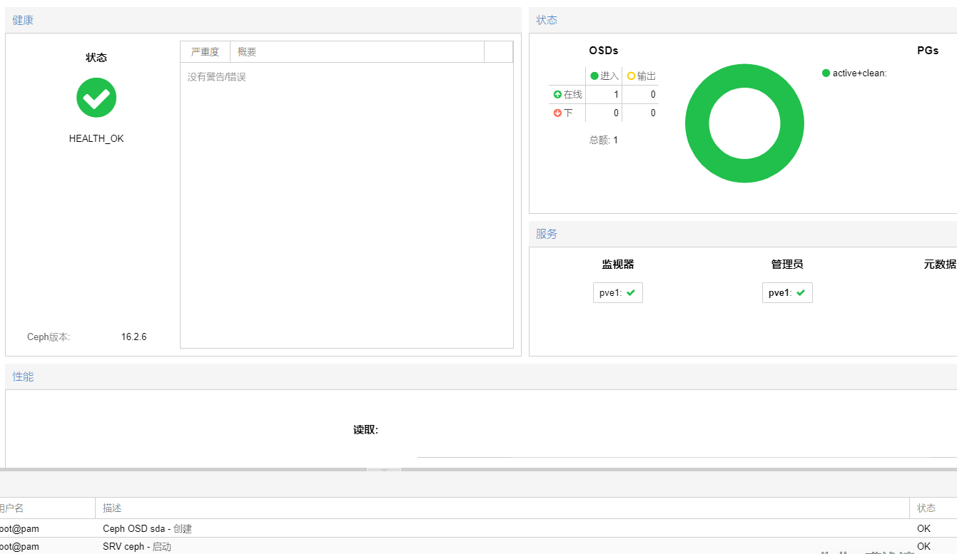The height and width of the screenshot is (554, 957).
Task: Click the OSDs heading
Action: (604, 51)
